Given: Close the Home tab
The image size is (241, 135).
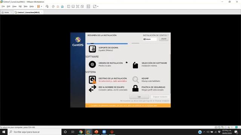Looking at the screenshot, I should 11,12.
